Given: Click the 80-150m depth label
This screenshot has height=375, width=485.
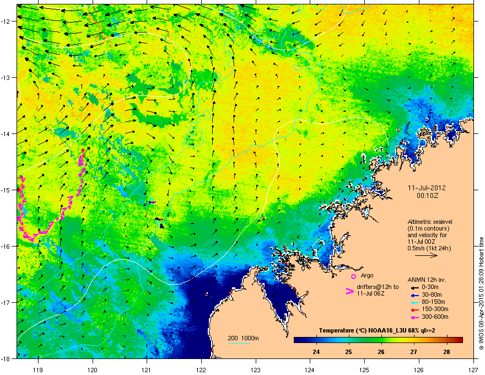Looking at the screenshot, I should (x=433, y=302).
